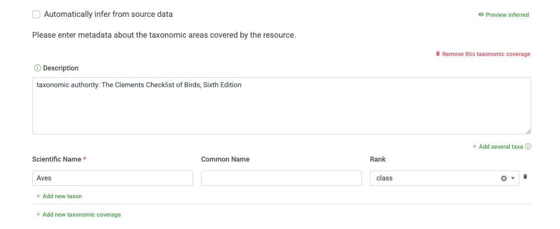This screenshot has width=560, height=229.
Task: Expand the Rank dropdown arrow
Action: [x=513, y=178]
